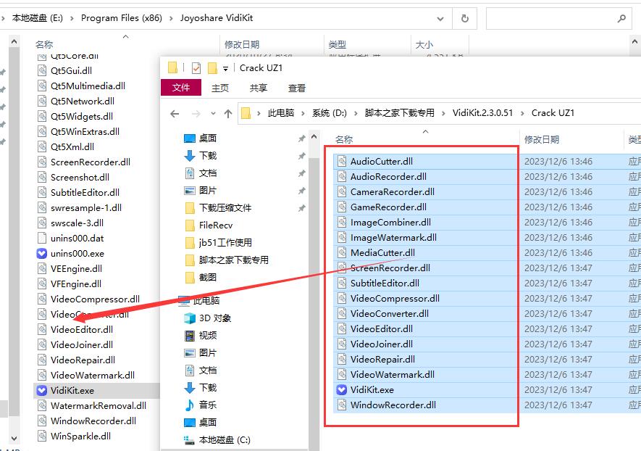
Task: Click the search magnifier icon in Joyoshare window
Action: coord(621,18)
